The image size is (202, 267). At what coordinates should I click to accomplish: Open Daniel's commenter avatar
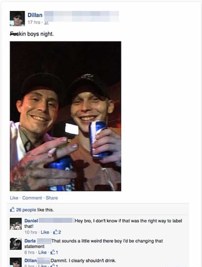point(16,224)
